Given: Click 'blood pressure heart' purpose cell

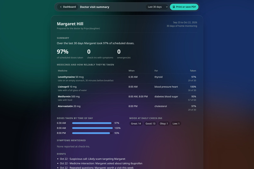Looking at the screenshot, I should coord(166,87).
